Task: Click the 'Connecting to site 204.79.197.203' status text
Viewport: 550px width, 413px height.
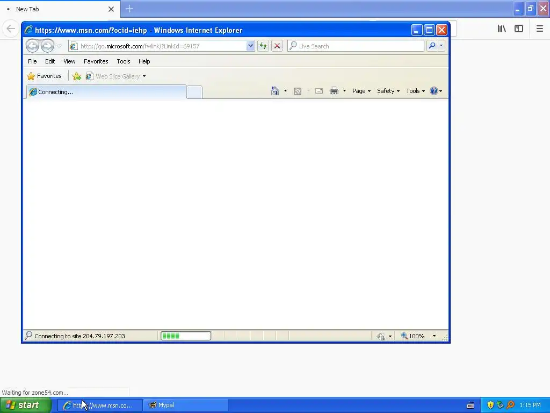Action: click(79, 336)
